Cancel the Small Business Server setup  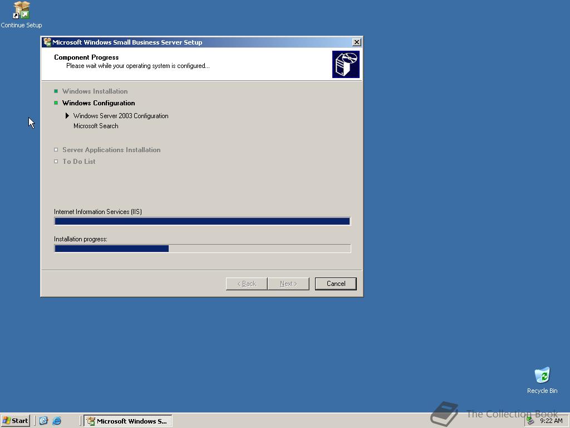pyautogui.click(x=336, y=284)
